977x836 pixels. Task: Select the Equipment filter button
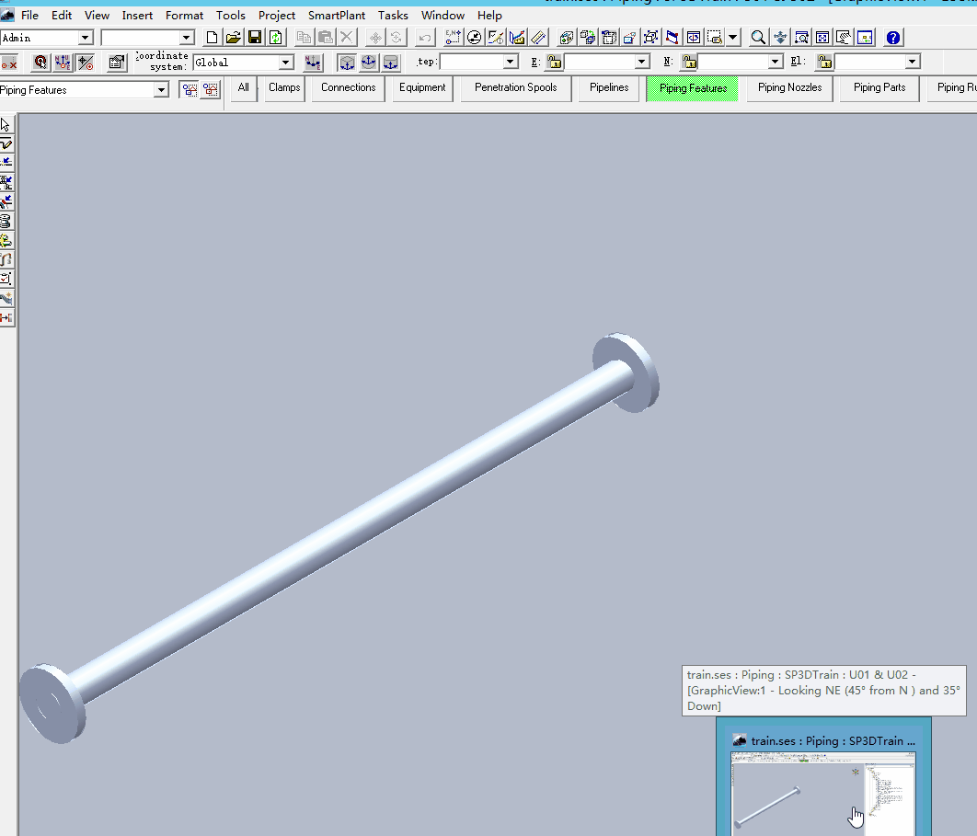point(422,88)
